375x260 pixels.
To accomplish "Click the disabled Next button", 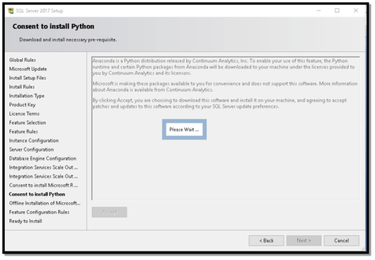I will (x=304, y=241).
